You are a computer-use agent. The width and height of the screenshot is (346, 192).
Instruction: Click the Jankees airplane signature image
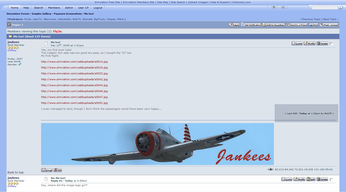tap(157, 144)
